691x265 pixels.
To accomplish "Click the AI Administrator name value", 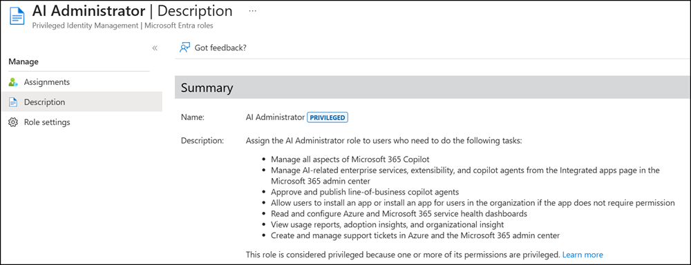I will pyautogui.click(x=275, y=117).
